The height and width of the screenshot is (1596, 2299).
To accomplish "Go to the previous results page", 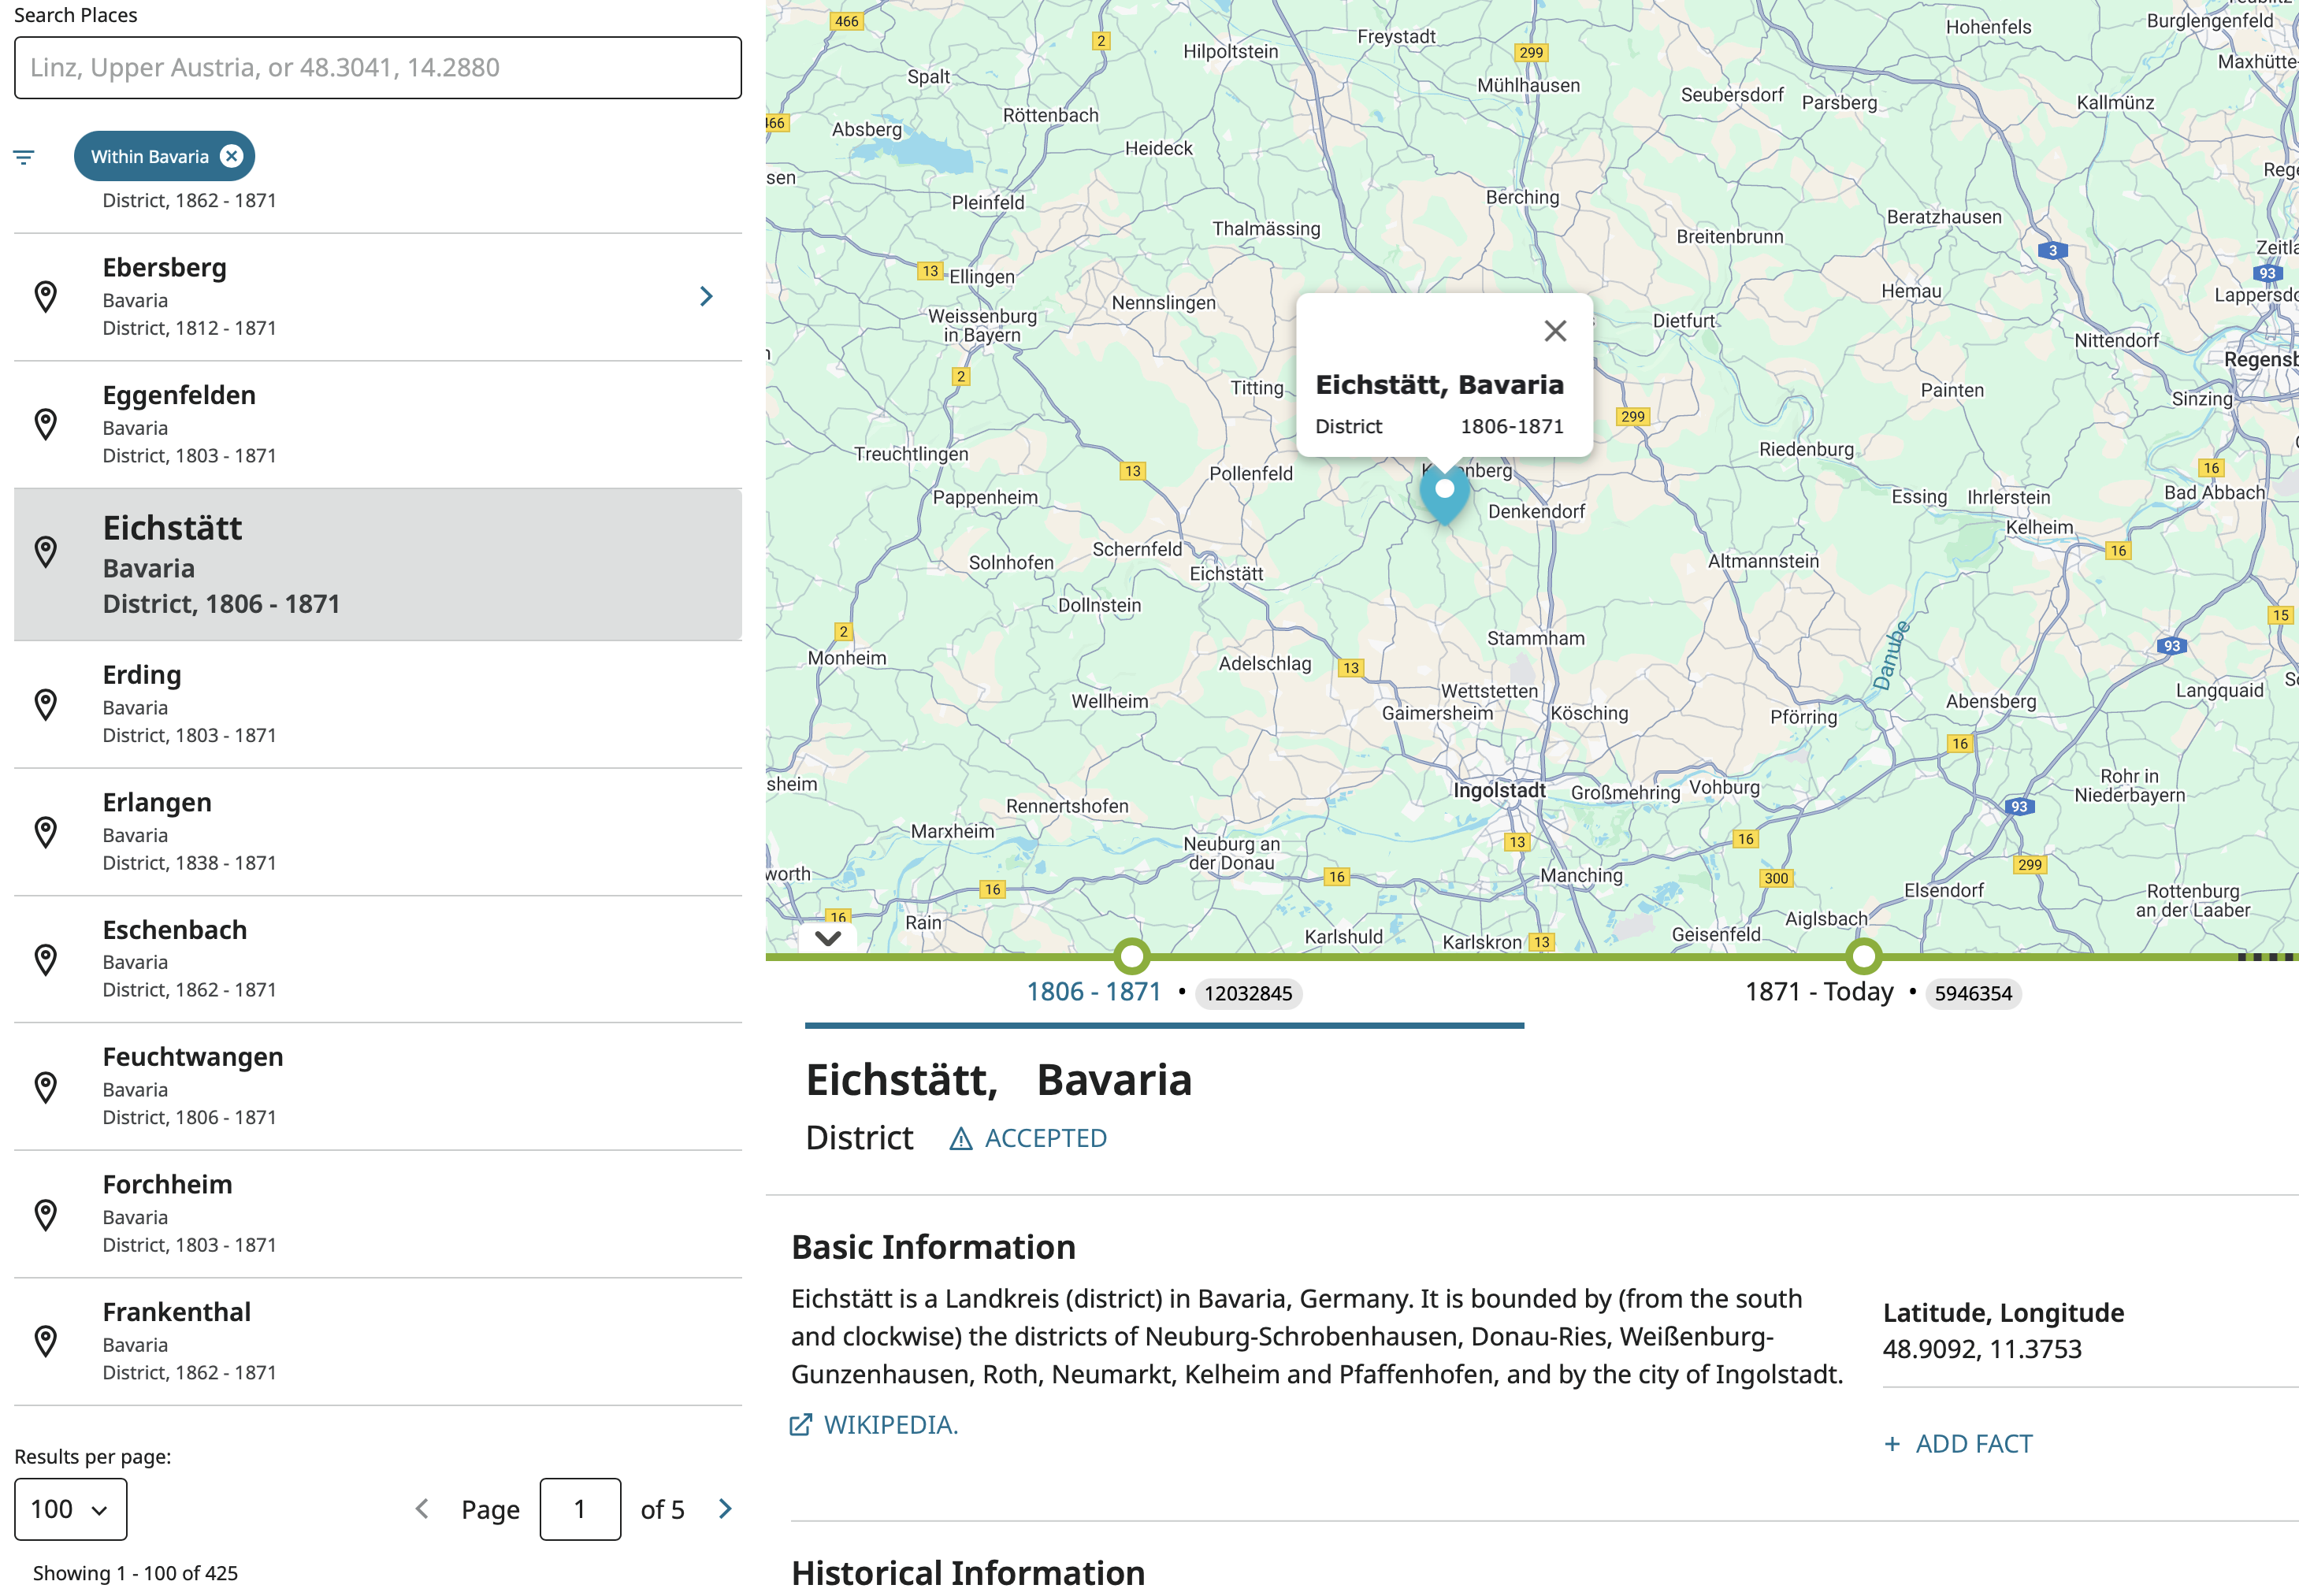I will [x=422, y=1509].
